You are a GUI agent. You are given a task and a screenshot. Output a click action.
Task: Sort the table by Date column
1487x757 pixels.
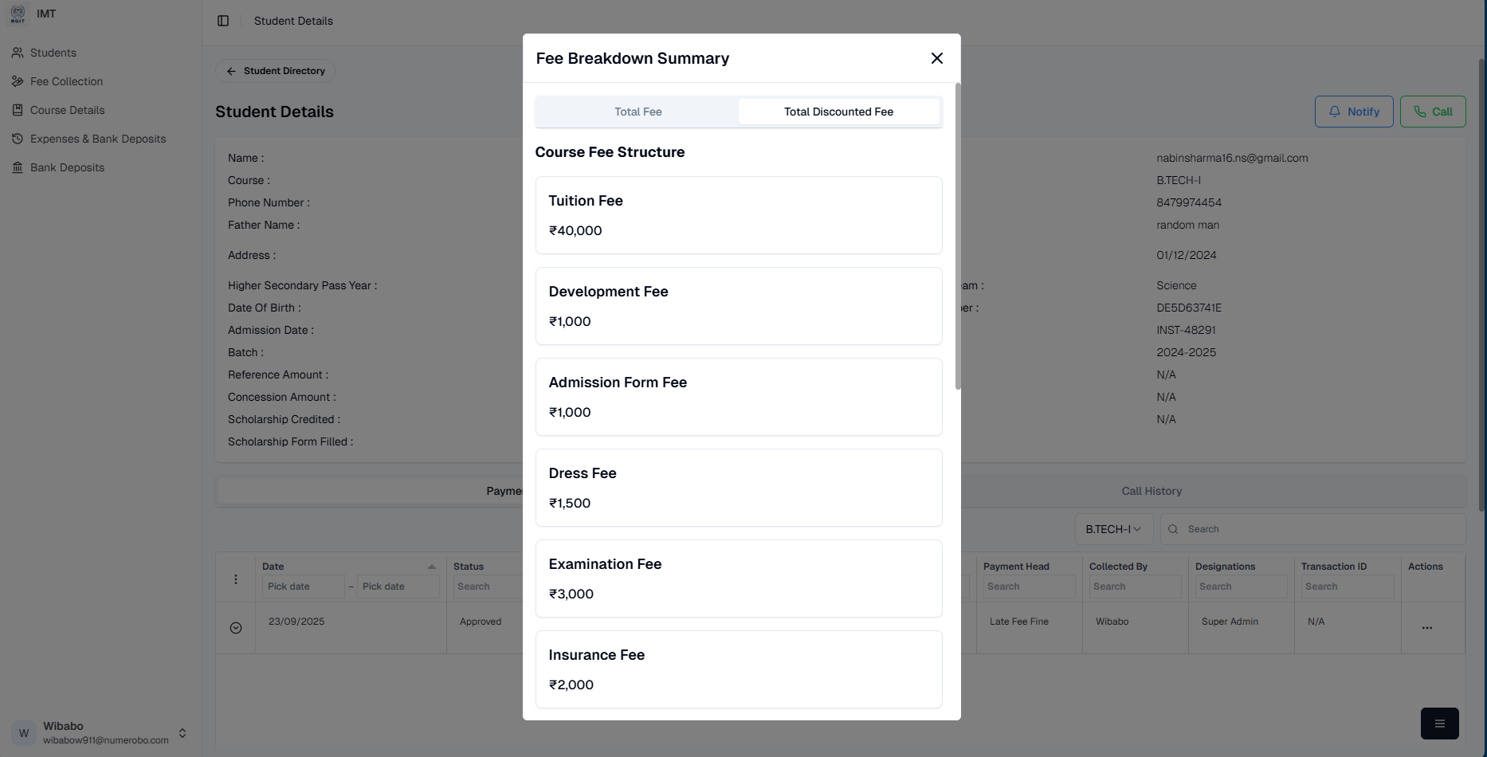431,567
